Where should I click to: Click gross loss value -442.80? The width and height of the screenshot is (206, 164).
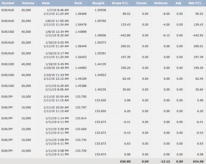pos(125,35)
